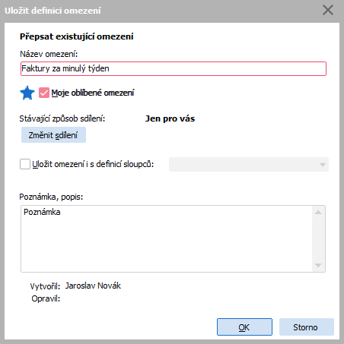
Task: Click the Uložit omezení i s definicí sloupců label
Action: point(93,164)
